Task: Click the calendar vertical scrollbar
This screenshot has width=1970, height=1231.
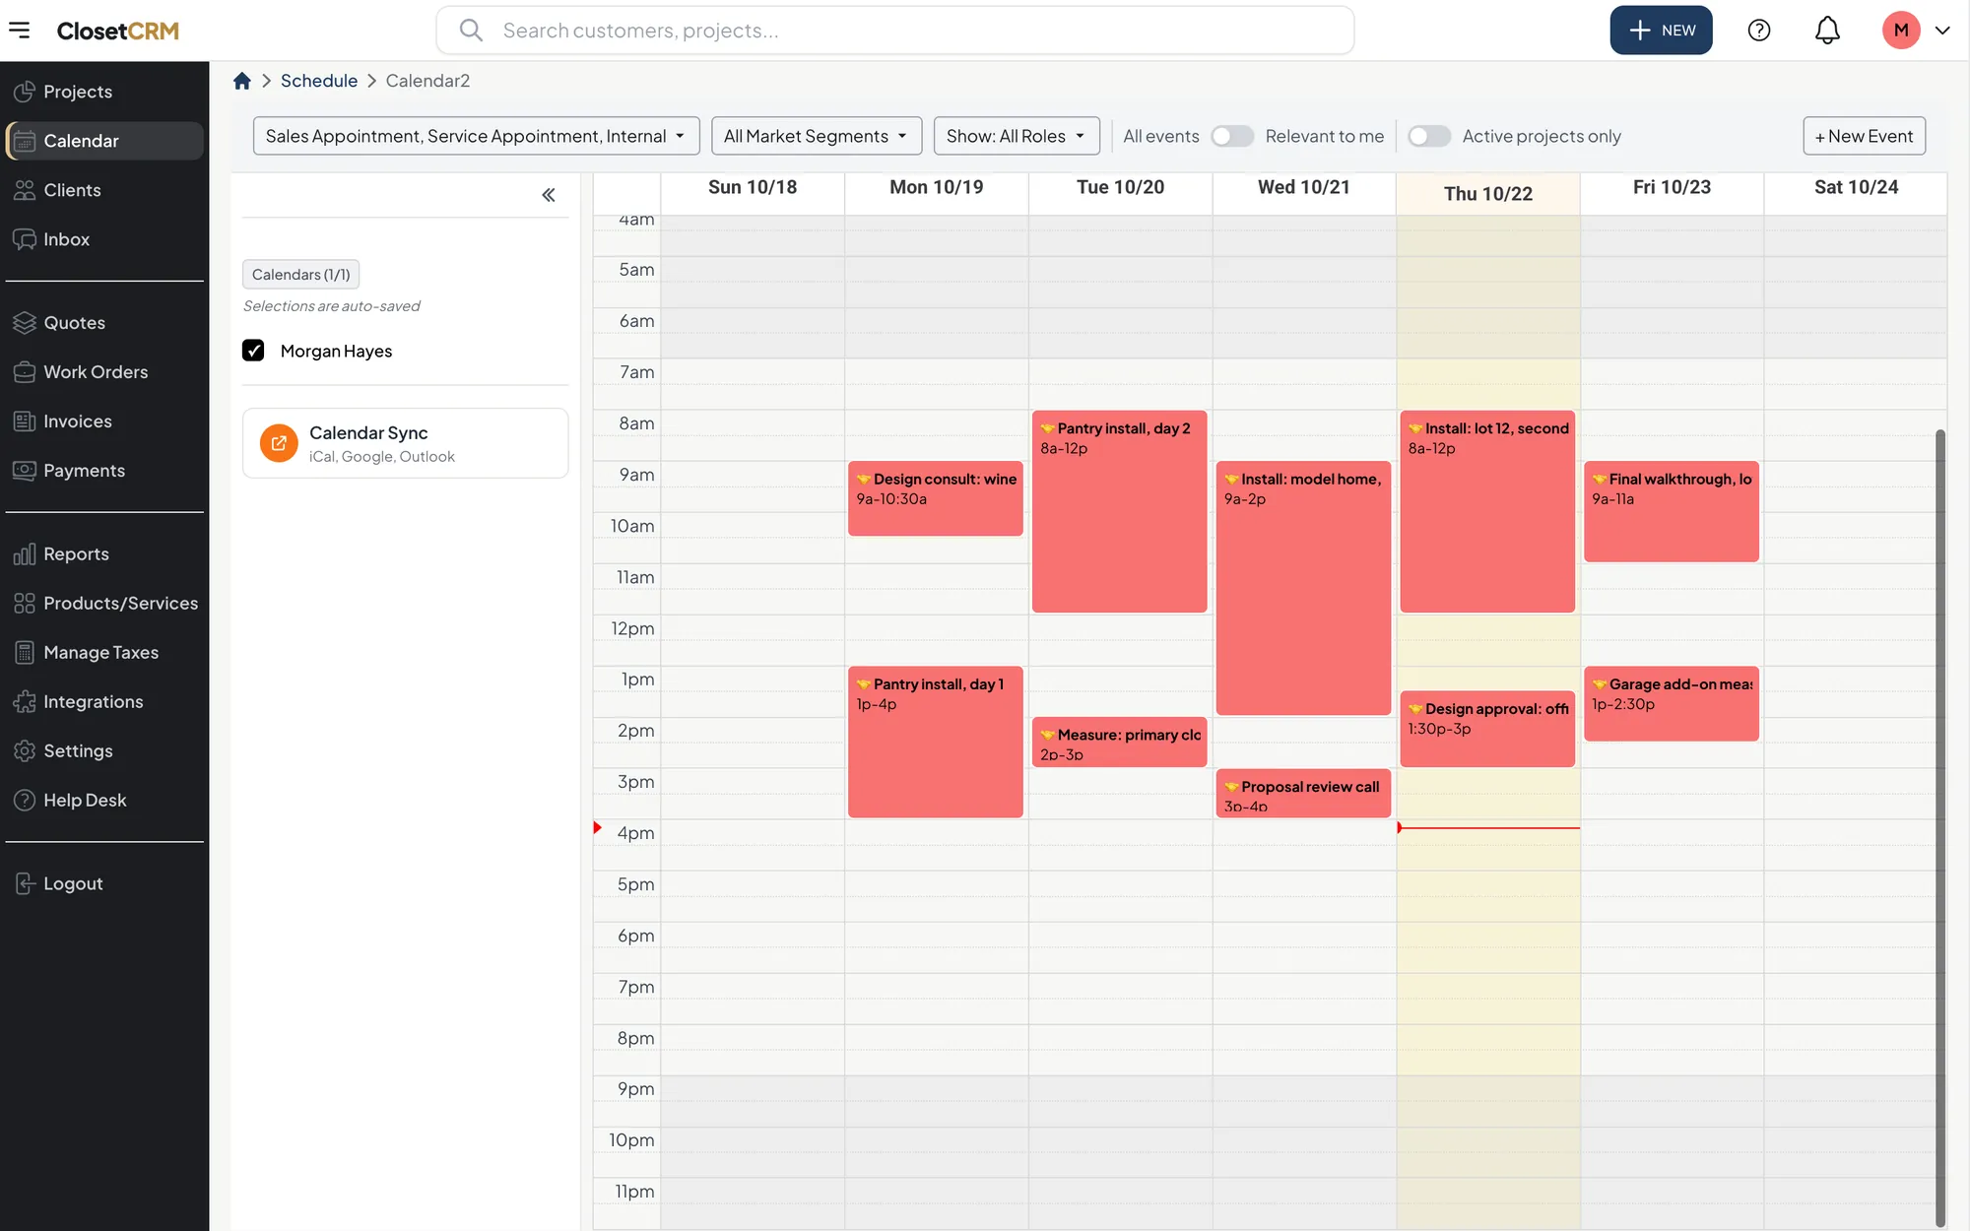Action: pyautogui.click(x=1939, y=827)
